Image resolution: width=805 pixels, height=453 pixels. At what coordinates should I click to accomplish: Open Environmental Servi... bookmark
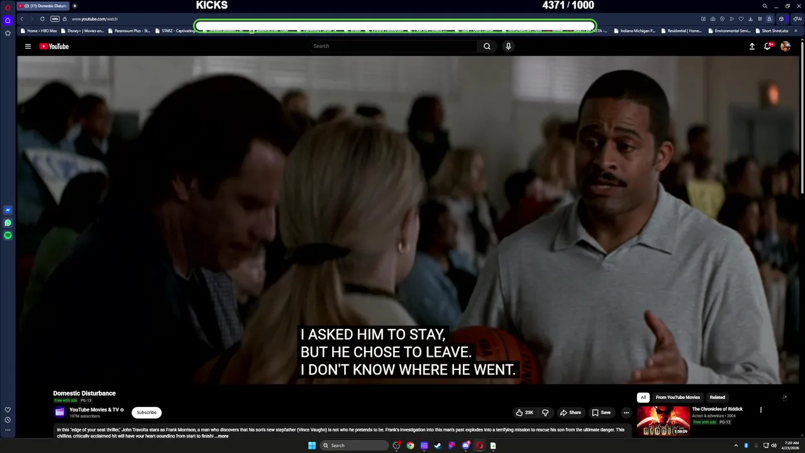(x=729, y=30)
